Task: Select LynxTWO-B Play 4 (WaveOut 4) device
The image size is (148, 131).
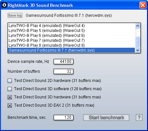Action: 71,26
